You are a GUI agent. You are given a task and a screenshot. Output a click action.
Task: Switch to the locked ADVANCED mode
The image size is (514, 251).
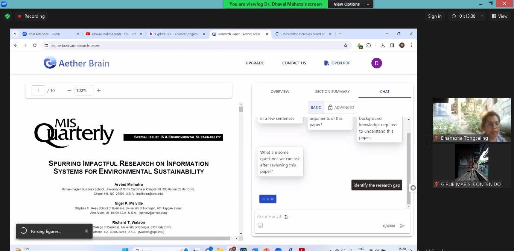pyautogui.click(x=341, y=107)
